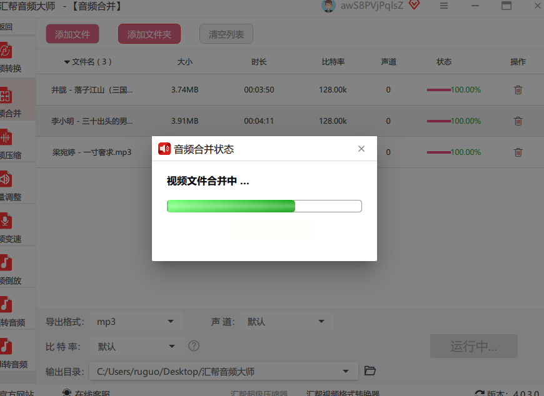The image size is (544, 396).
Task: Click the 汇帮超级压缩器 link
Action: (x=259, y=394)
